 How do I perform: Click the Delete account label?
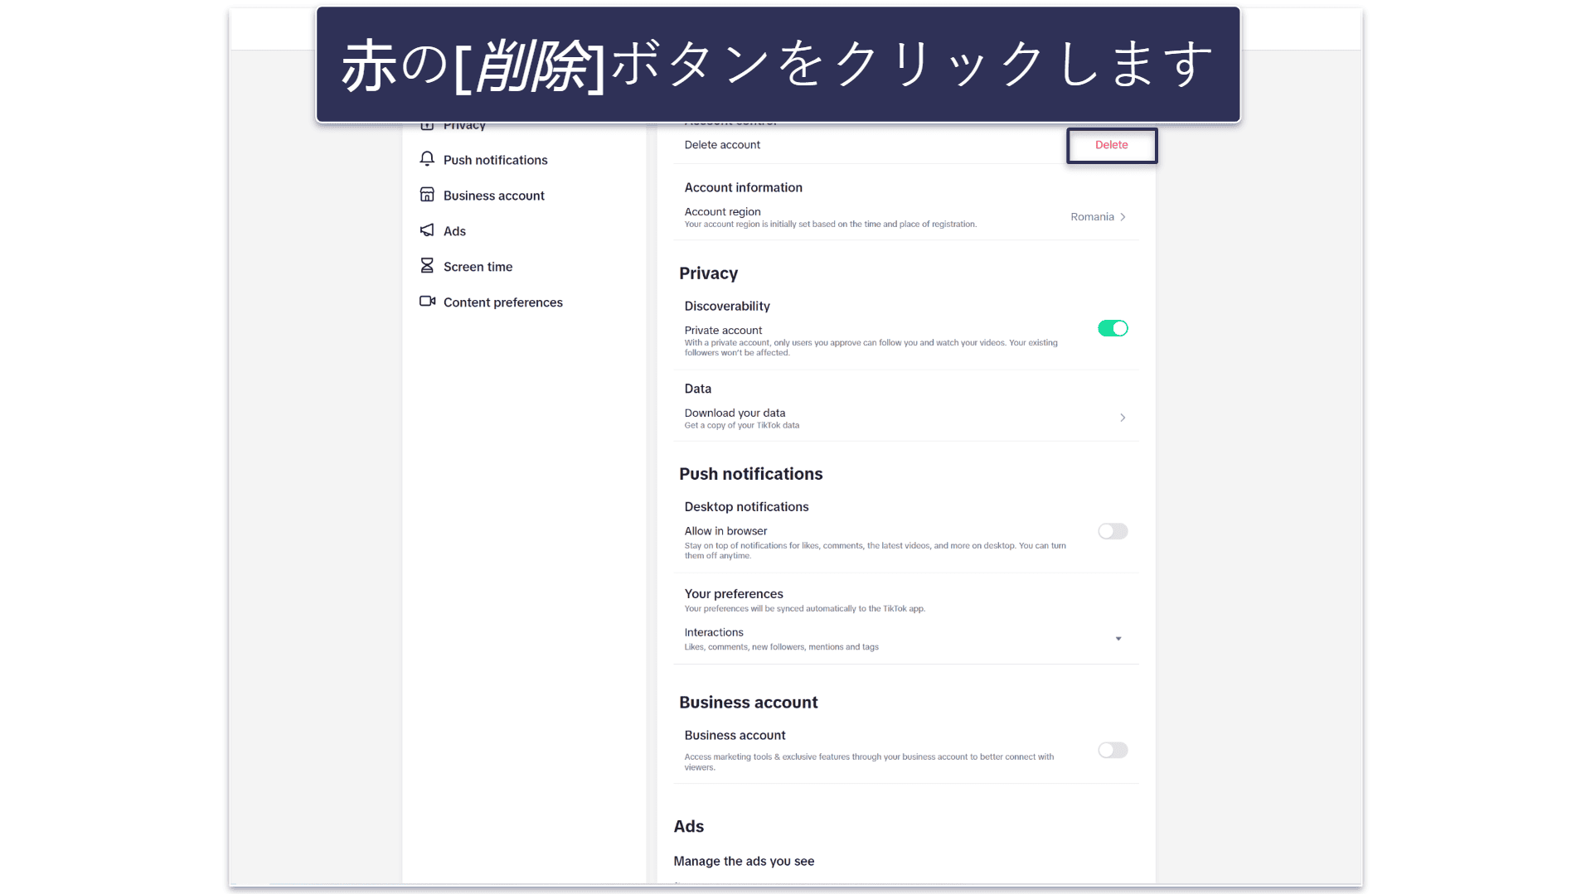click(x=722, y=145)
